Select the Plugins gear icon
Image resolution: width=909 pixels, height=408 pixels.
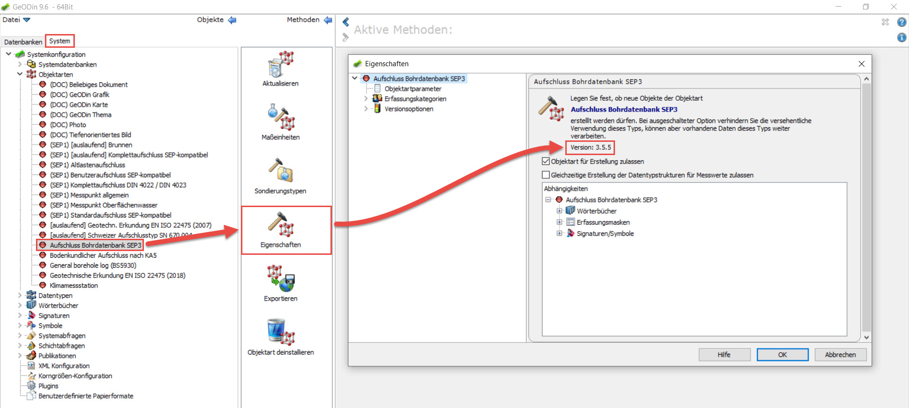pyautogui.click(x=31, y=386)
